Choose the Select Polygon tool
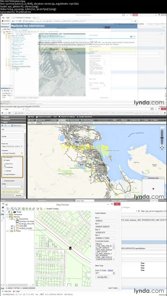Viewport: 167px width, 296px height. pos(87,120)
